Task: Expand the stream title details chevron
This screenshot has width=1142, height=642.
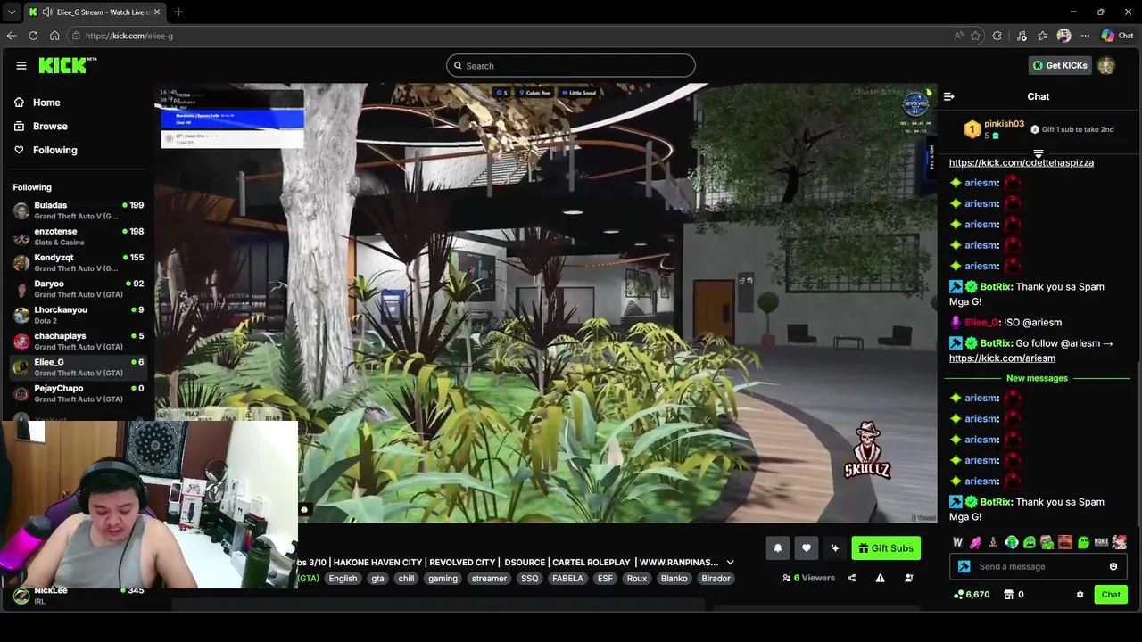Action: click(730, 563)
